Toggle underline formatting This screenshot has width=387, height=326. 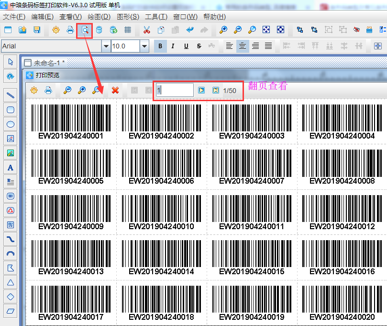click(186, 46)
